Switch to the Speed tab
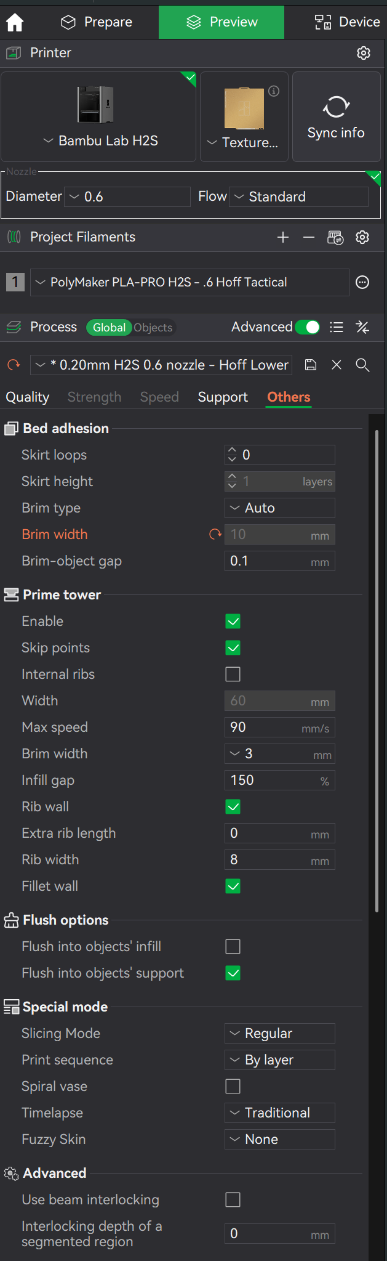 click(x=159, y=397)
